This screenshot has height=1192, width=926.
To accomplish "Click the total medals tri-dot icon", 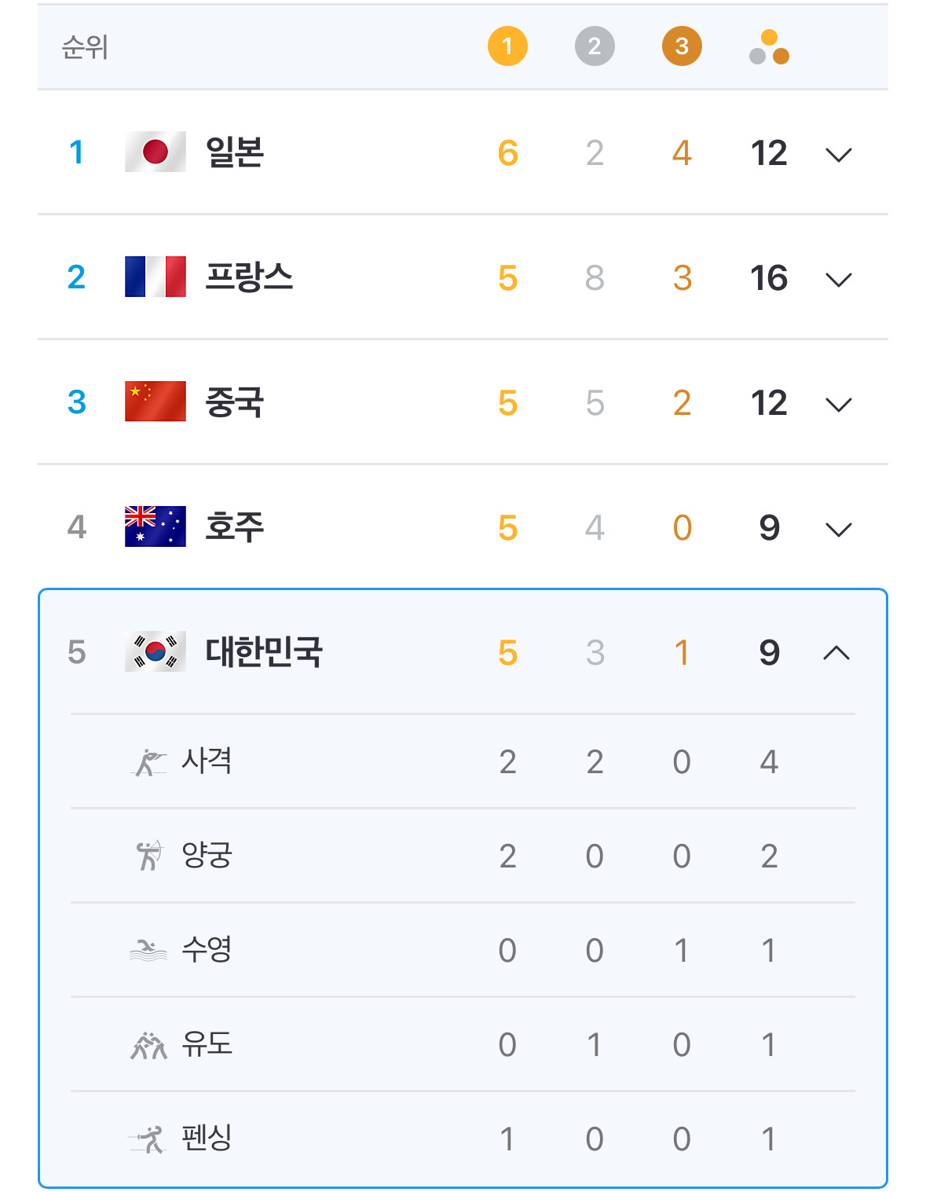I will (x=769, y=47).
